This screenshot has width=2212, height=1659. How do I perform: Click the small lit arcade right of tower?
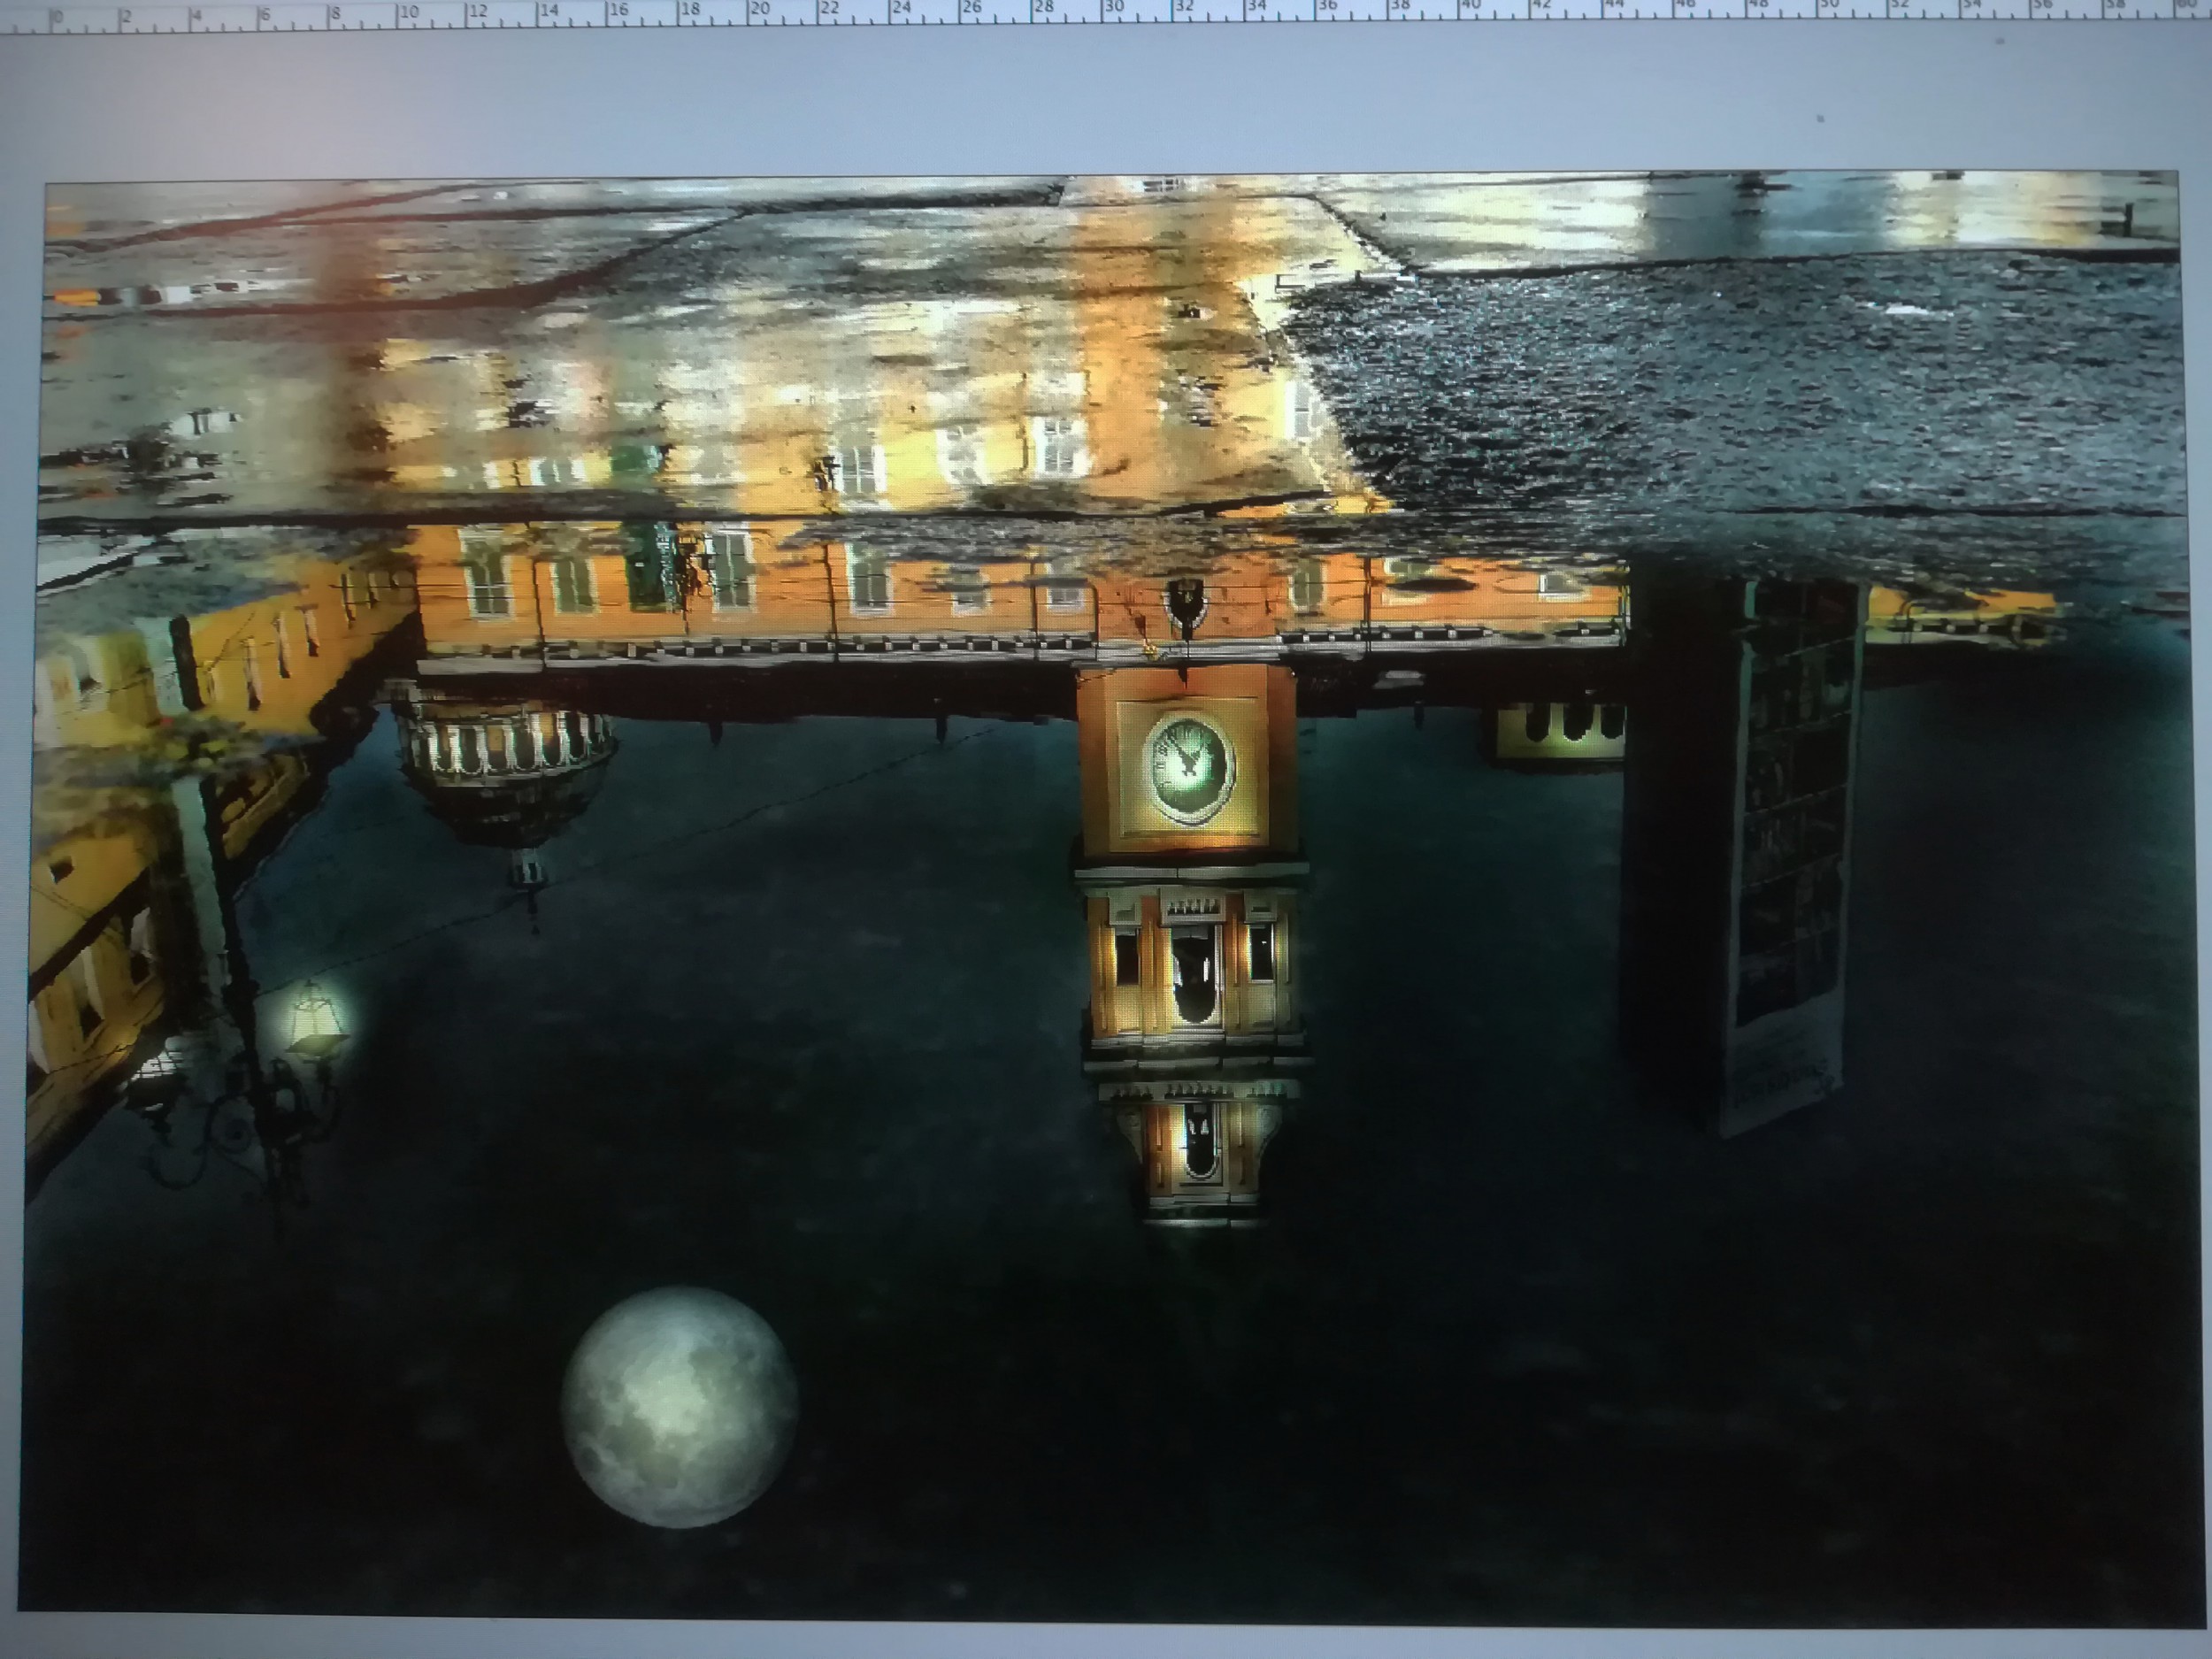[1560, 731]
